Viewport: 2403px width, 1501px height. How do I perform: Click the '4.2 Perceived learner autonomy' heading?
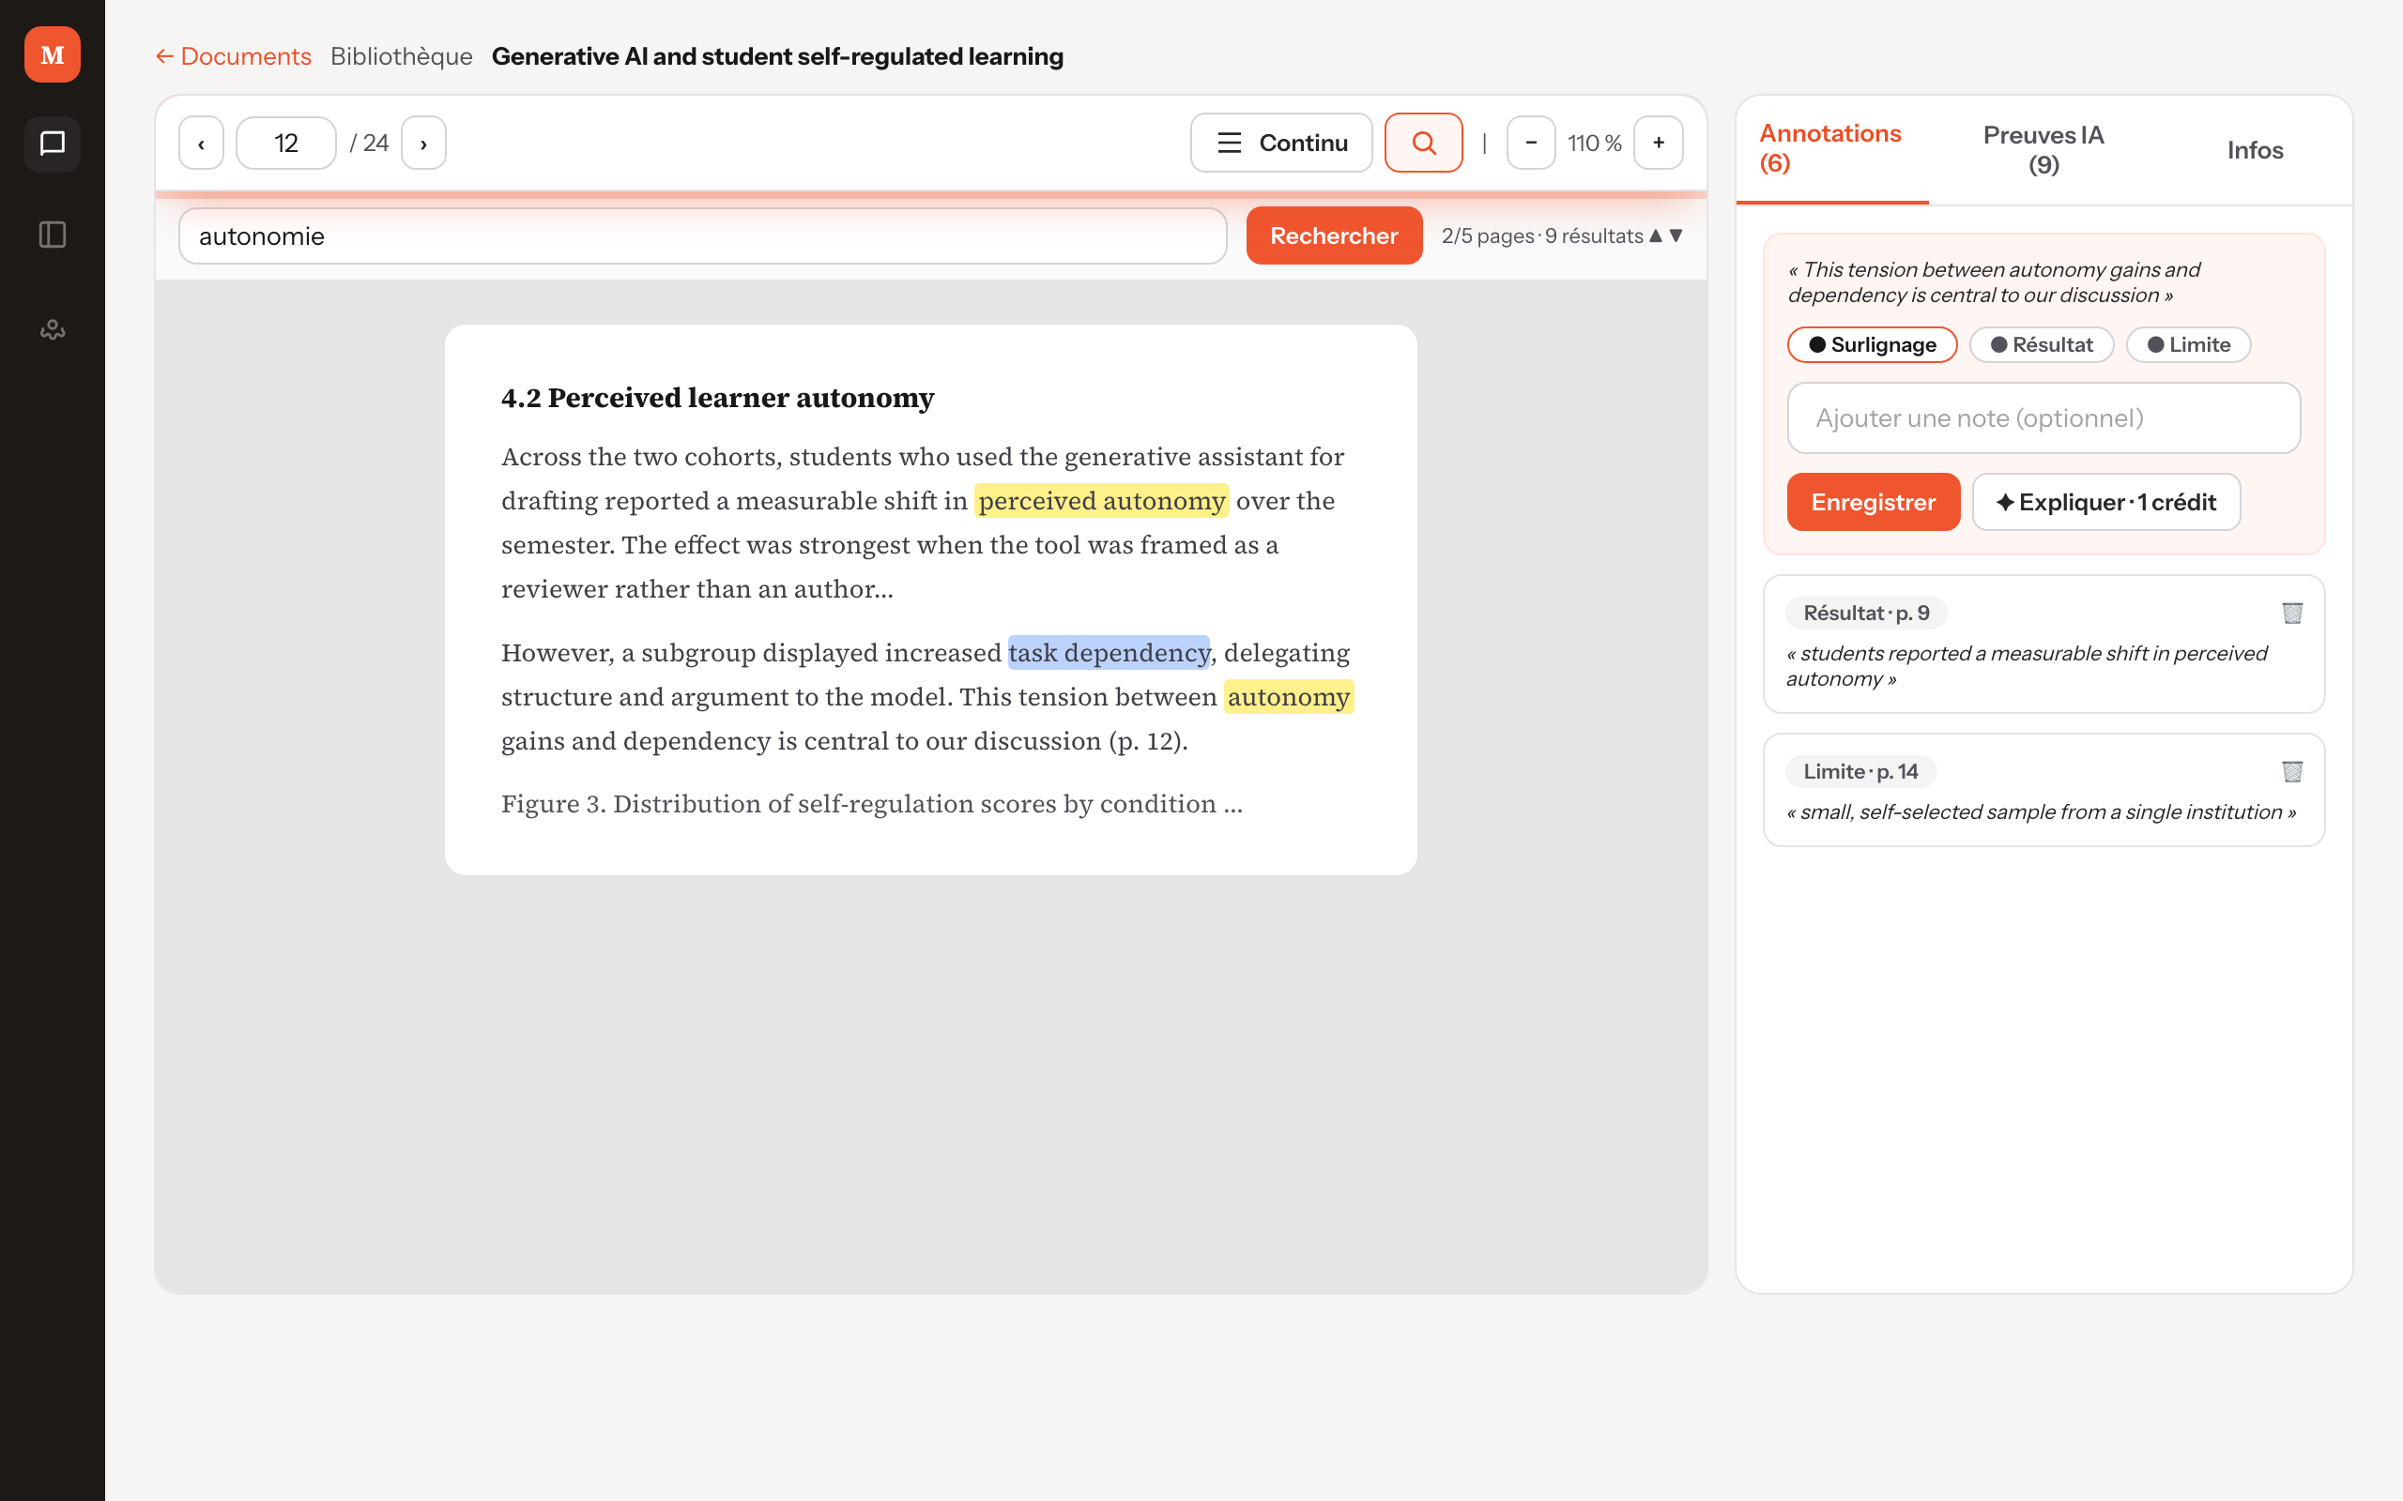(x=717, y=398)
